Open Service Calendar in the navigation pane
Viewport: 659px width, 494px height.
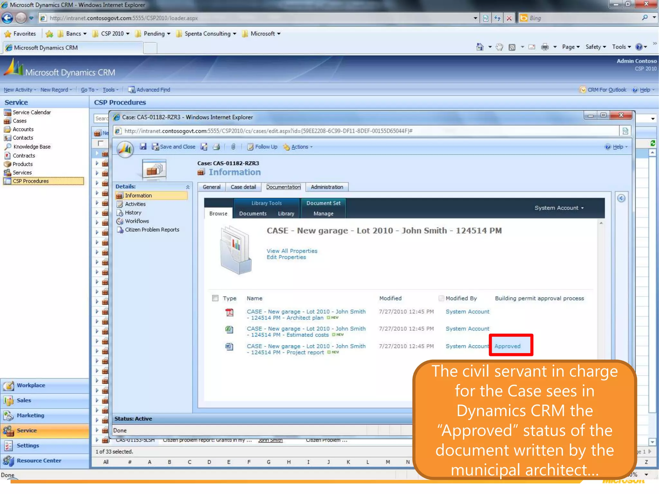(32, 112)
